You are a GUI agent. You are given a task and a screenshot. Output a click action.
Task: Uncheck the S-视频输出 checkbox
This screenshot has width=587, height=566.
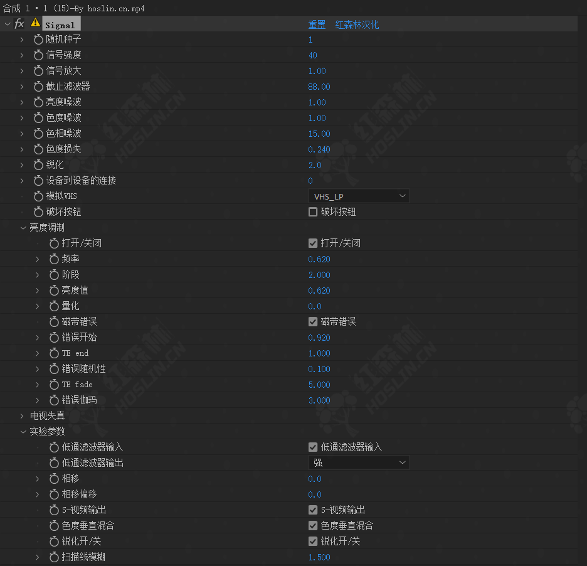pos(313,510)
